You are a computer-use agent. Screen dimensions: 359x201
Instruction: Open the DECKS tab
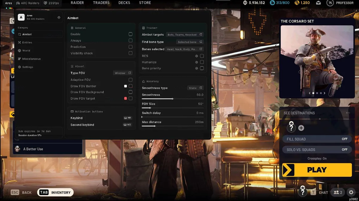click(124, 3)
